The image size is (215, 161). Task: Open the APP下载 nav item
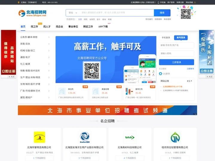(103, 27)
